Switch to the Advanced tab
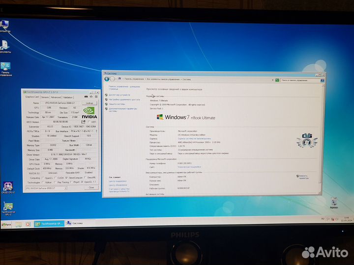The height and width of the screenshot is (265, 354). [57, 97]
